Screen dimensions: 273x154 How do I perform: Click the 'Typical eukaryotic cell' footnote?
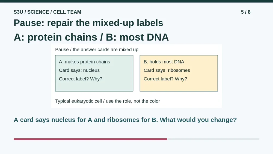108,101
